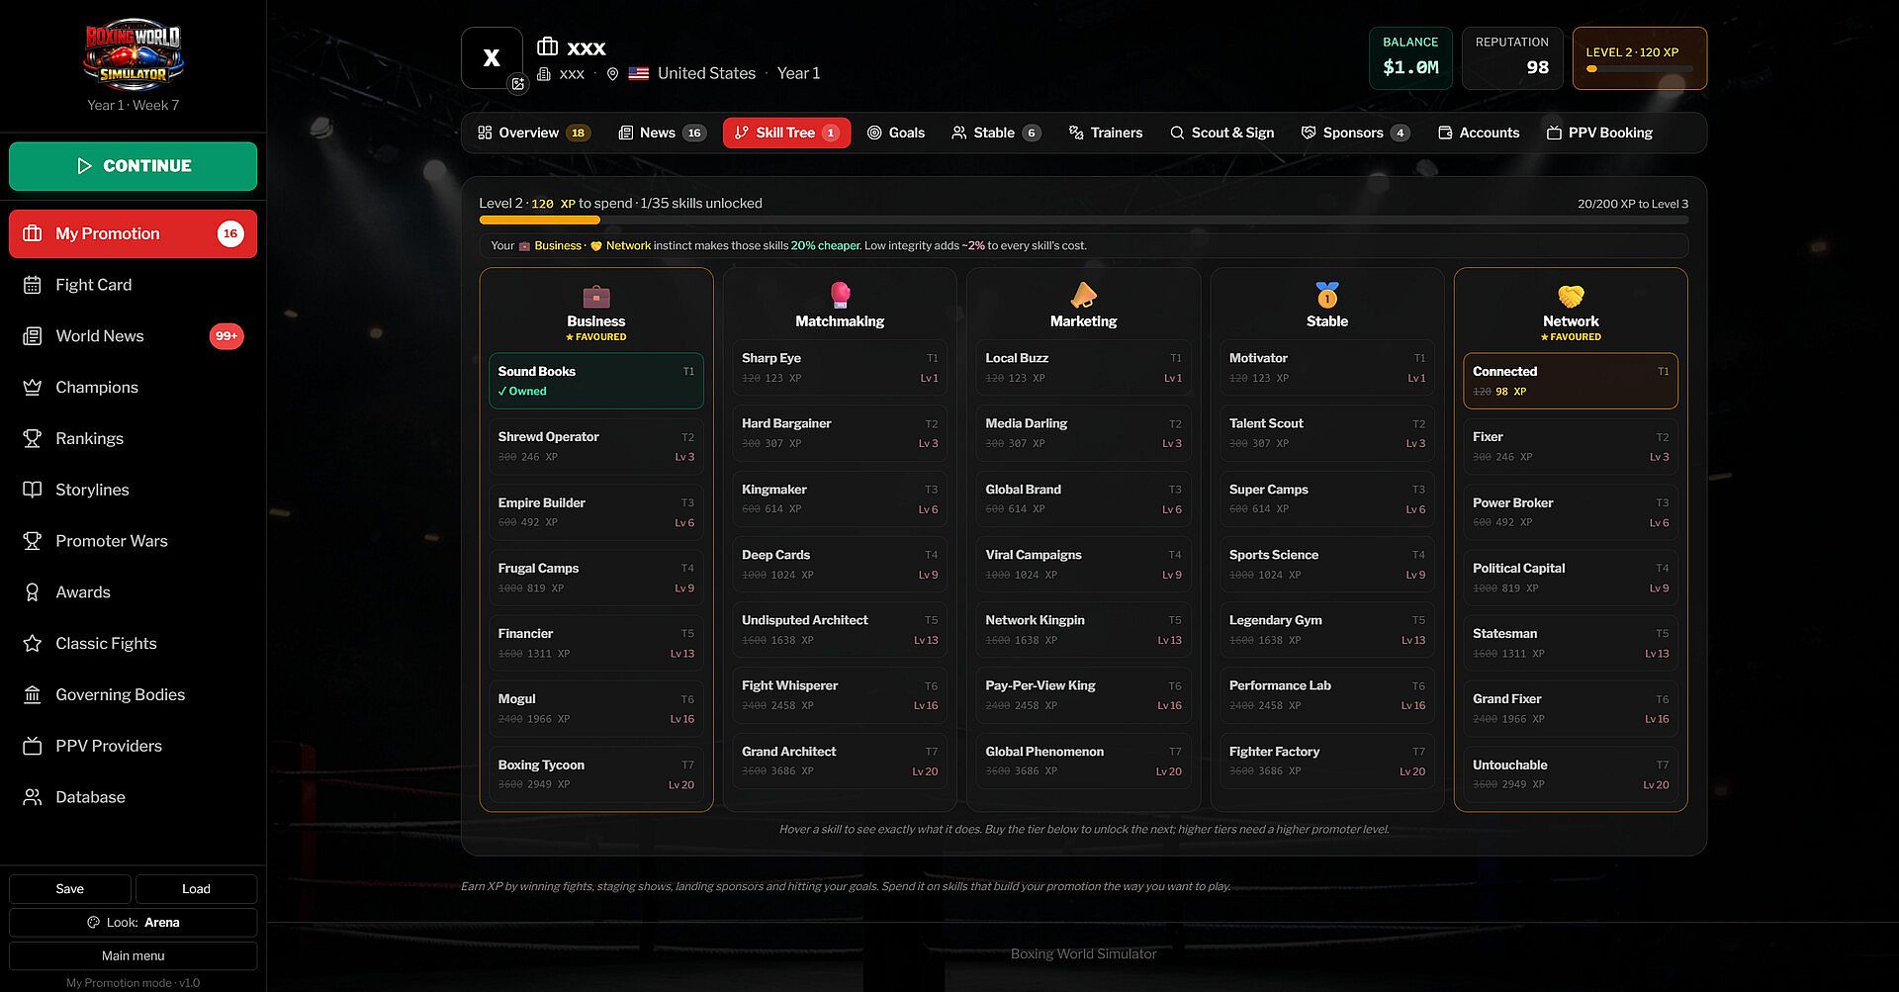The height and width of the screenshot is (992, 1899).
Task: Select the owned Sound Books skill
Action: [596, 381]
